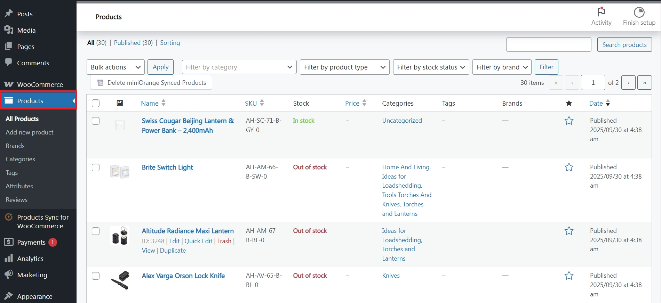The width and height of the screenshot is (661, 303).
Task: Toggle featured star for Altitude Radiance Maxi Lantern
Action: [569, 231]
